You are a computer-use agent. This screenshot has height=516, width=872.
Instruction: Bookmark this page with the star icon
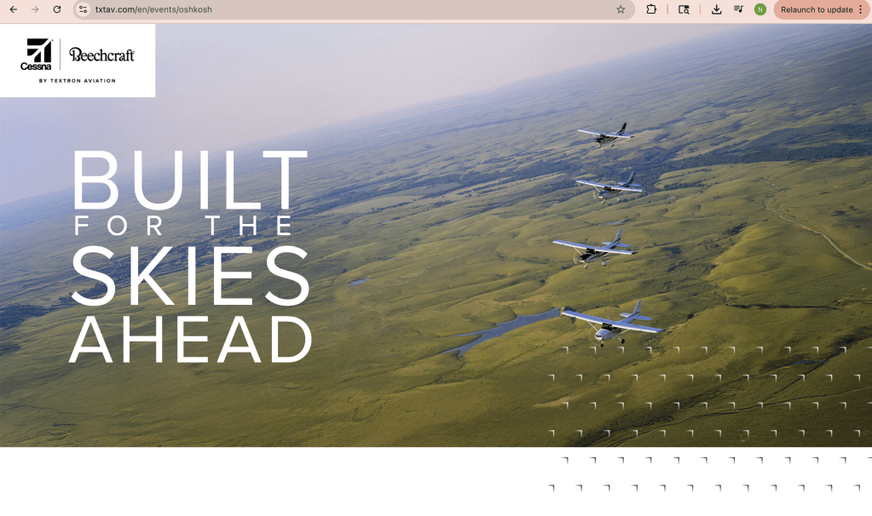(x=621, y=9)
